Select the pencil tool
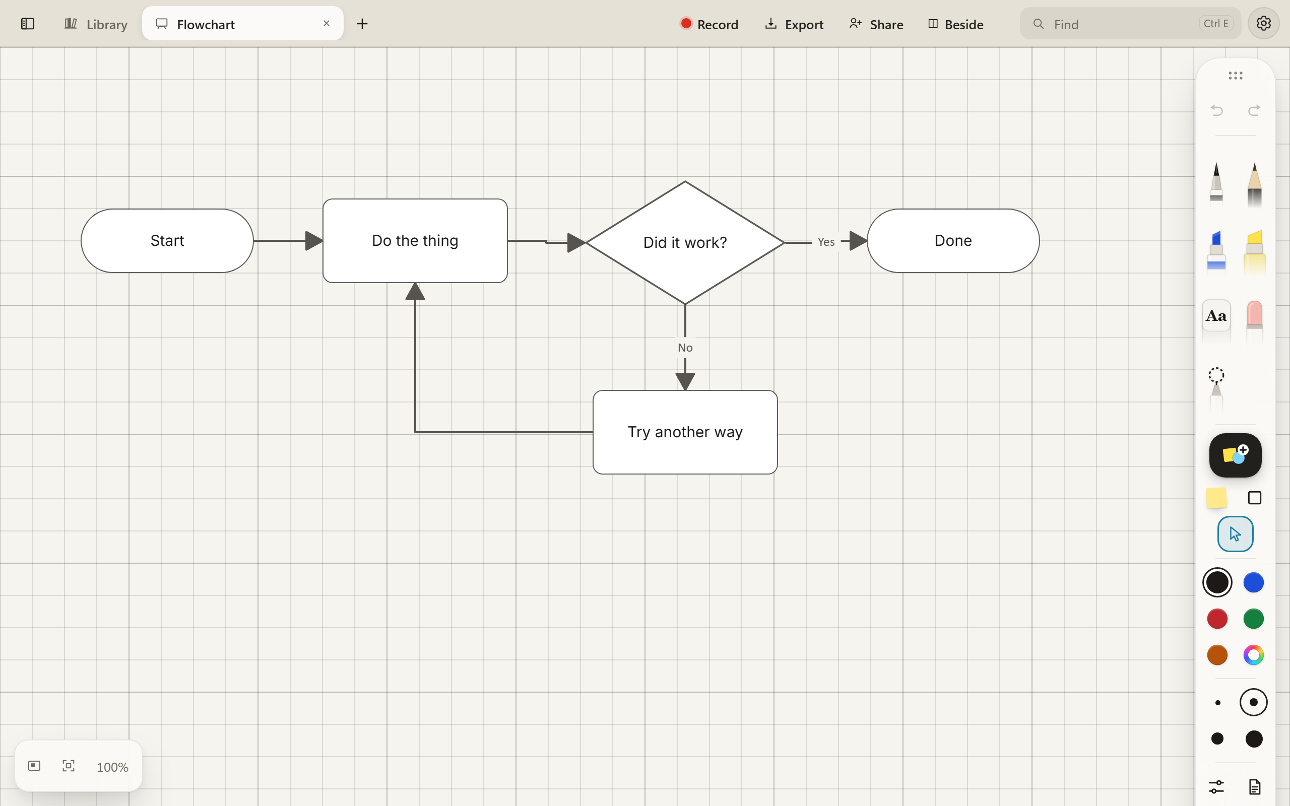 1254,184
